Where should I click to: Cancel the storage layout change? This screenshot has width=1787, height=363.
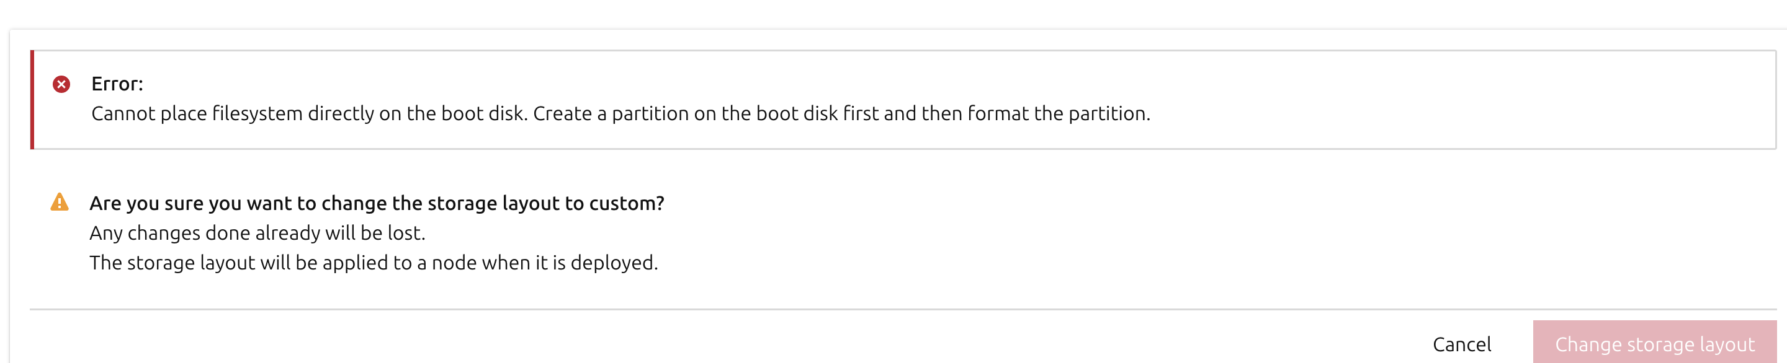[x=1461, y=344]
